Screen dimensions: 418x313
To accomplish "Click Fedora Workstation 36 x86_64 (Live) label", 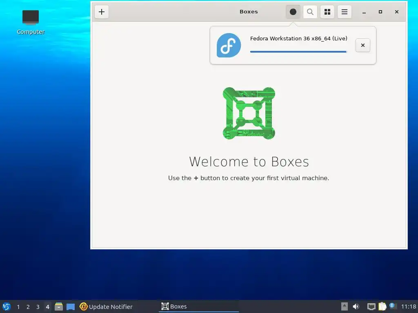I will tap(298, 38).
